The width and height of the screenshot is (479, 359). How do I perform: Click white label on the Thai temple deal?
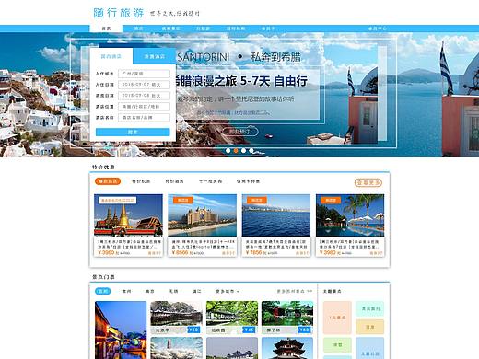(x=118, y=200)
